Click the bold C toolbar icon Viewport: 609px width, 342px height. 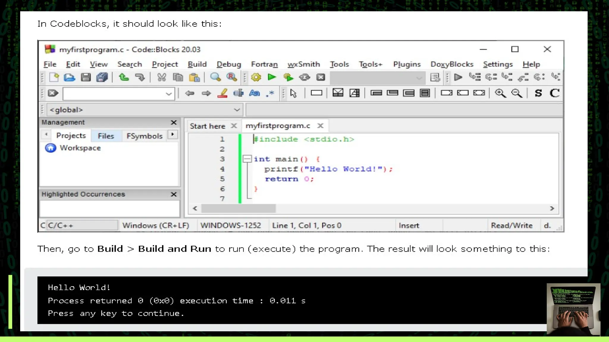(x=555, y=93)
